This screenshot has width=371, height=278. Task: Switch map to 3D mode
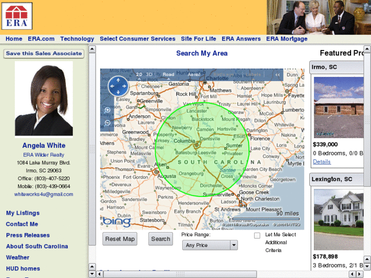(x=149, y=74)
